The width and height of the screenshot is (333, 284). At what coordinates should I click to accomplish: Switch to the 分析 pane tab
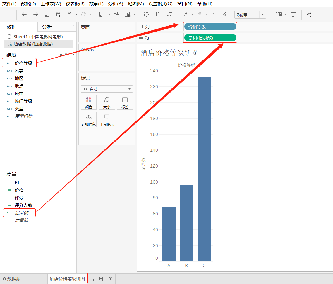[x=47, y=27]
